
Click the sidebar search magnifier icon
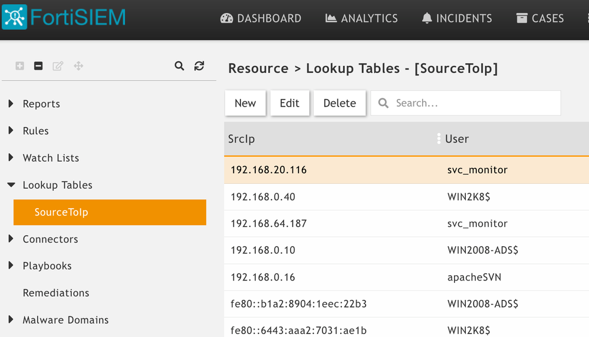pyautogui.click(x=179, y=66)
